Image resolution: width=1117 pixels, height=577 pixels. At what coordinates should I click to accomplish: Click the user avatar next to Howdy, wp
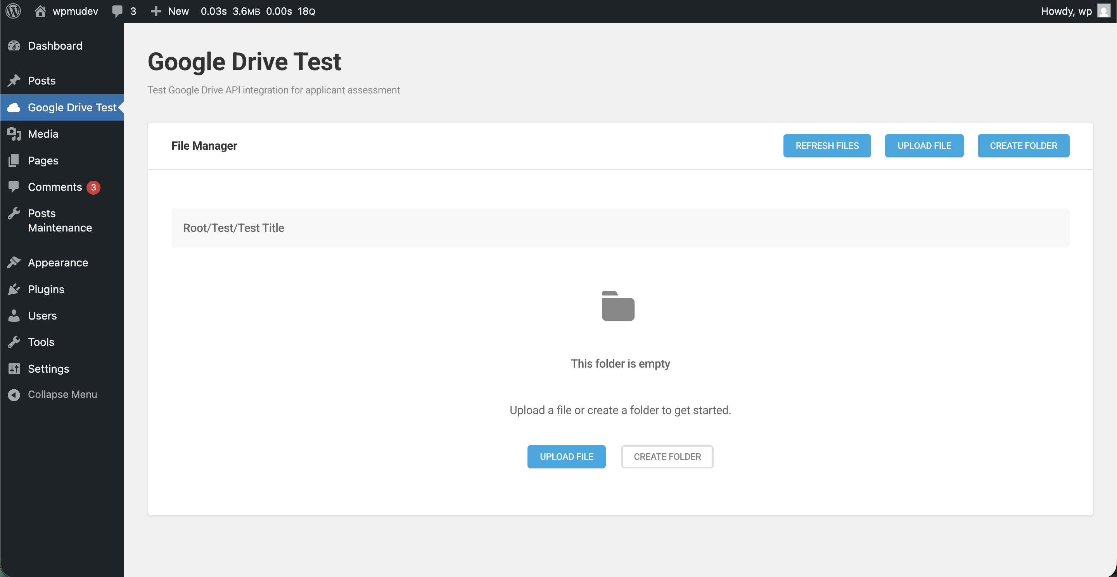pyautogui.click(x=1103, y=11)
